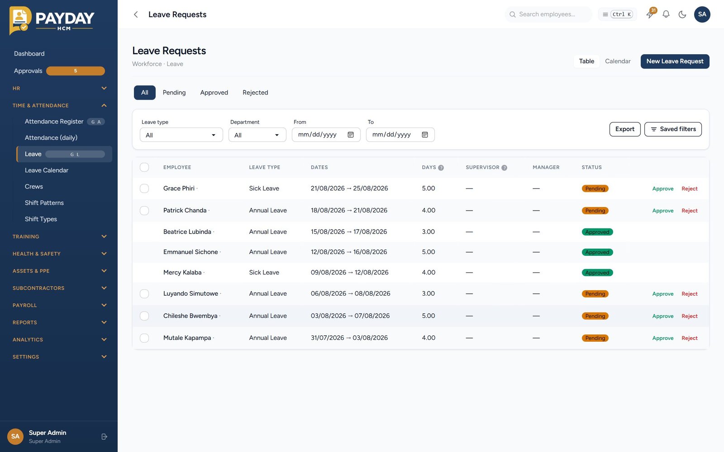Open the Leave type dropdown
This screenshot has height=452, width=724.
(x=181, y=135)
